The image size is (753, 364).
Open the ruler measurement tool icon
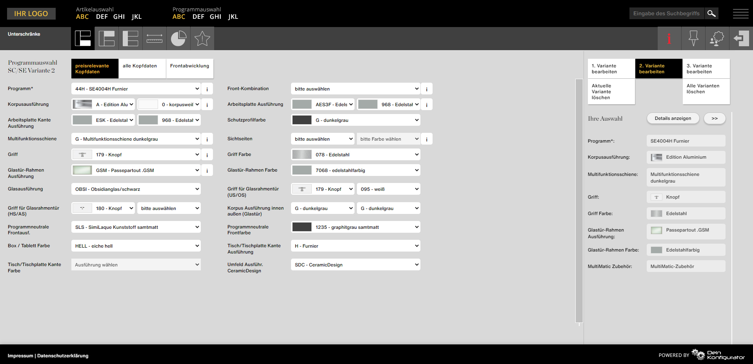(155, 38)
